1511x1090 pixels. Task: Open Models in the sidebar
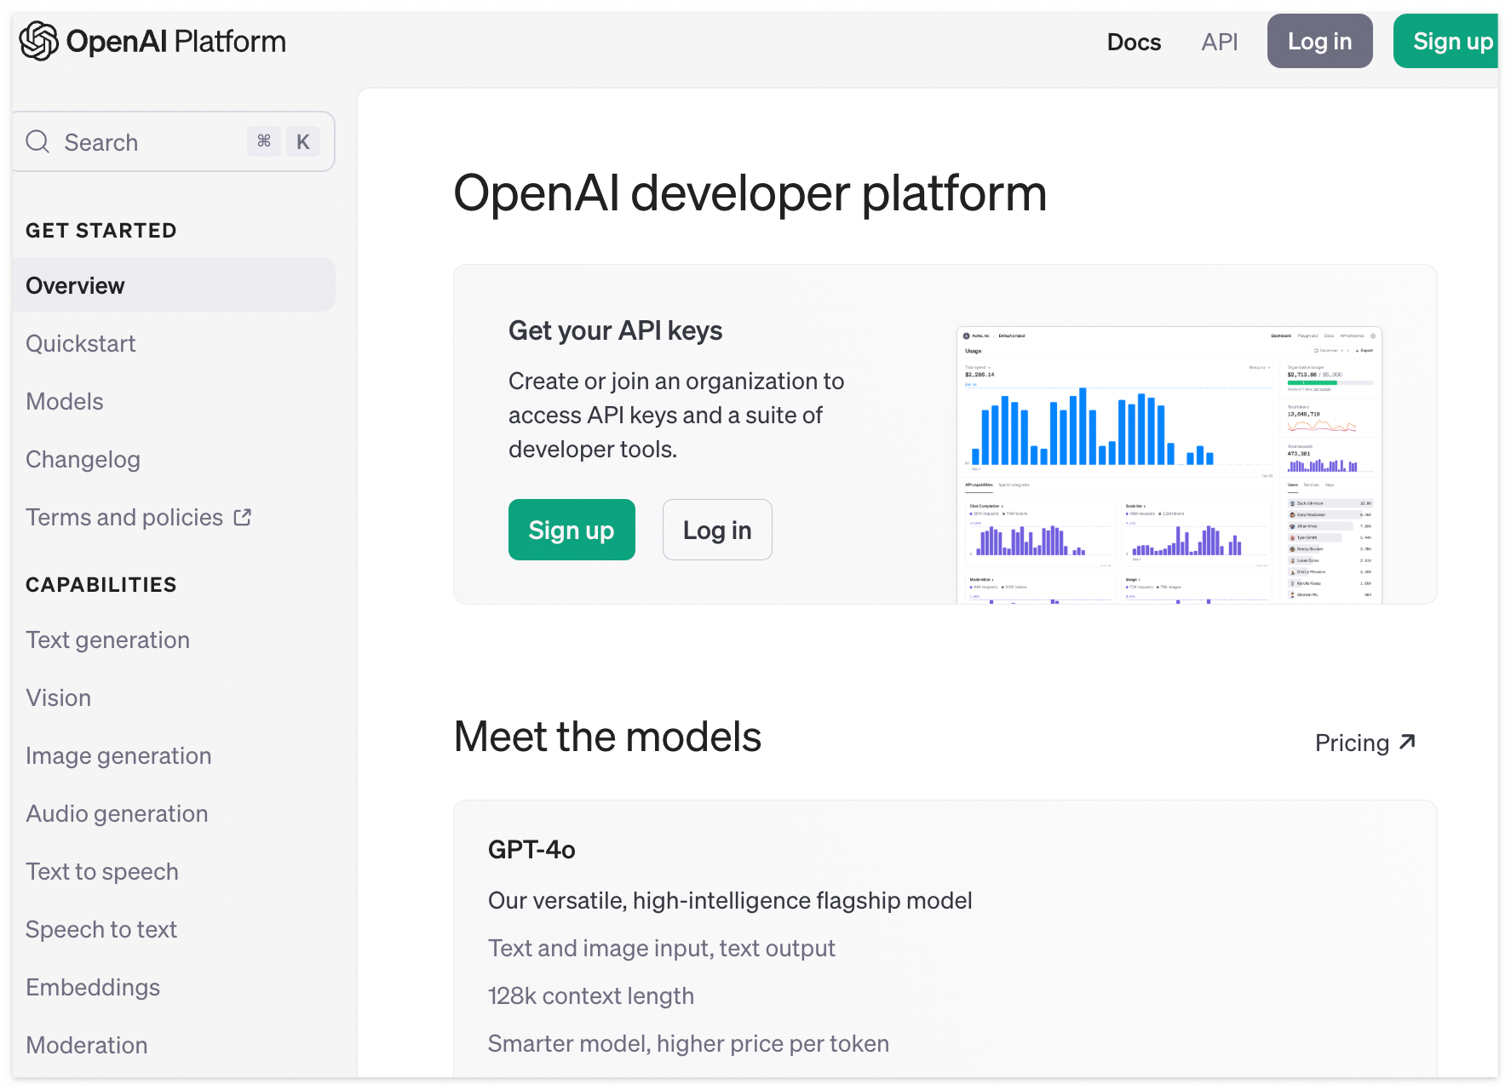coord(65,401)
